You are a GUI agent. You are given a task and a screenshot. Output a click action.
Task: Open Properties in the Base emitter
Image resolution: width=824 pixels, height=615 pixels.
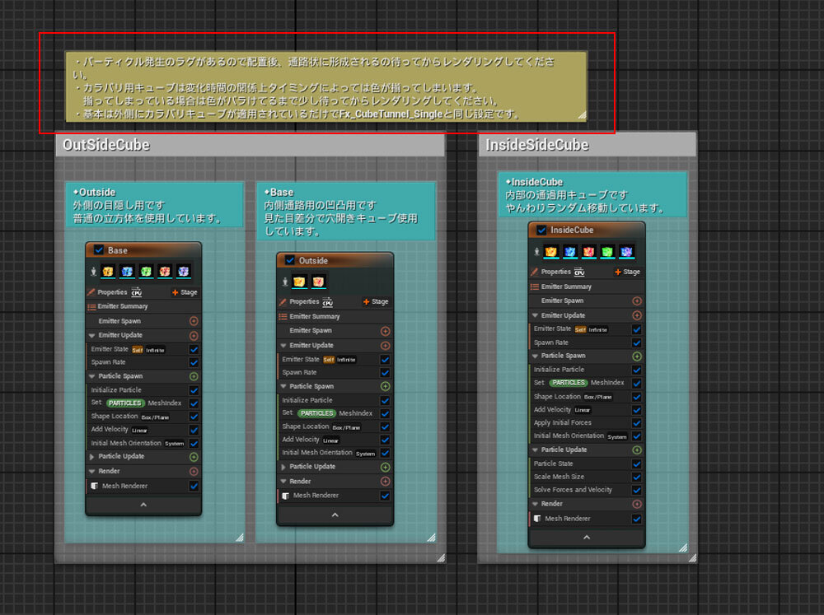pyautogui.click(x=112, y=291)
